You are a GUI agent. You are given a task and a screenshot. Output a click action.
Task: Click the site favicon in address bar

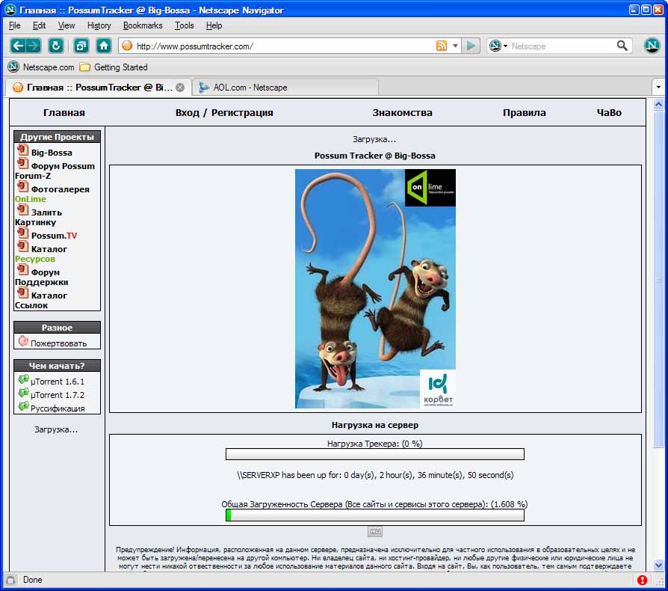(127, 46)
